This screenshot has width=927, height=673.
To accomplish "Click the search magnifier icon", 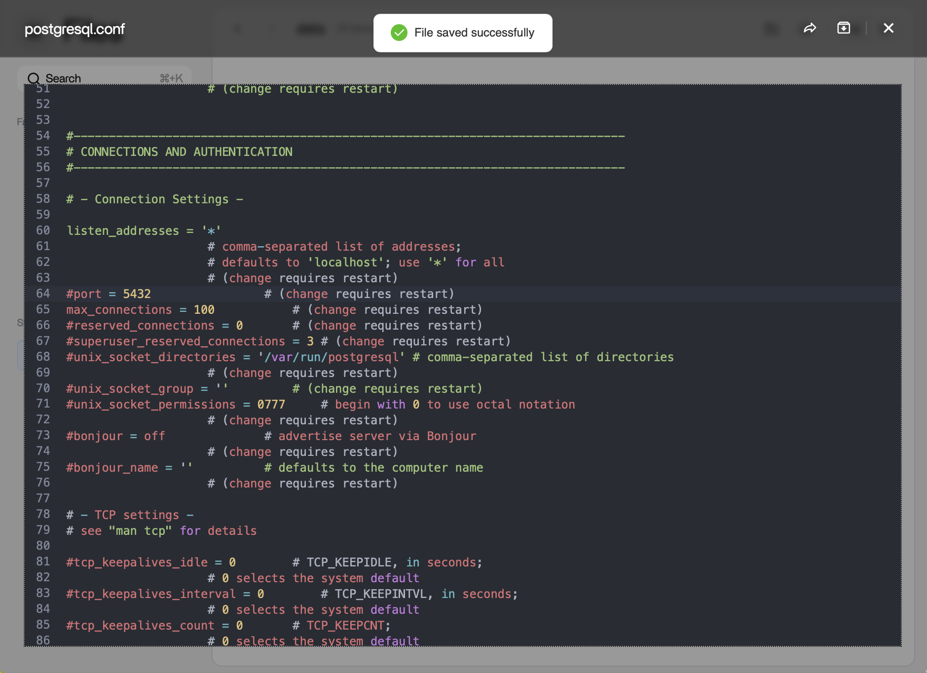I will pyautogui.click(x=34, y=78).
